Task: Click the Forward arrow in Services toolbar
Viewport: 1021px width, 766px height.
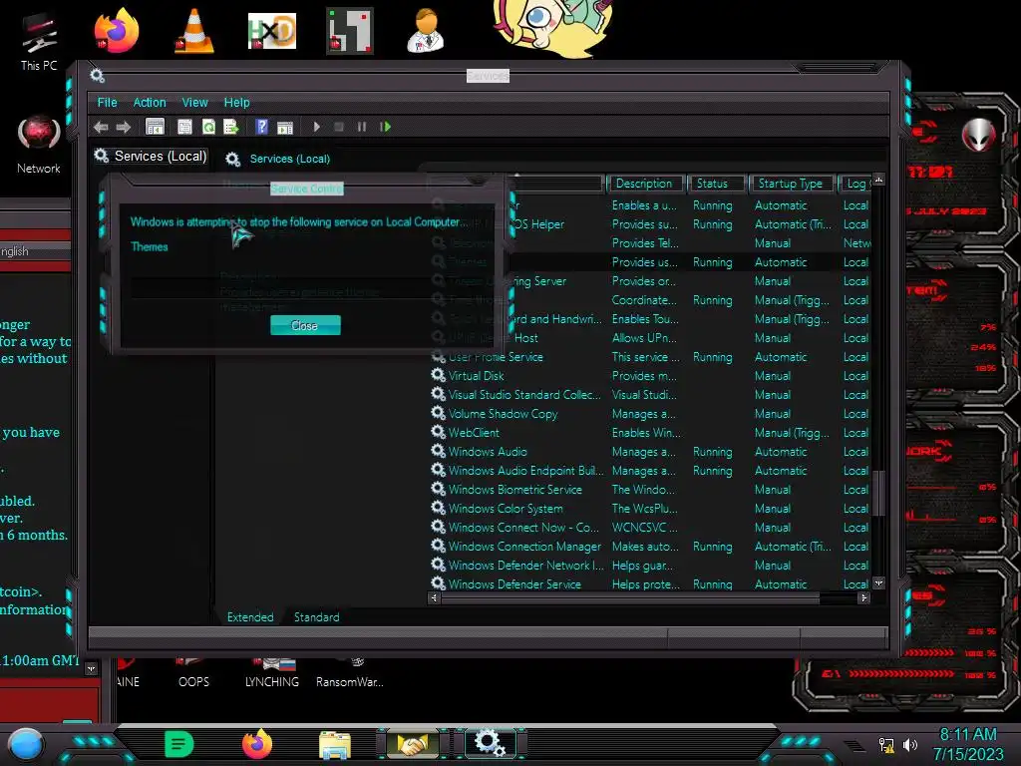Action: point(123,127)
